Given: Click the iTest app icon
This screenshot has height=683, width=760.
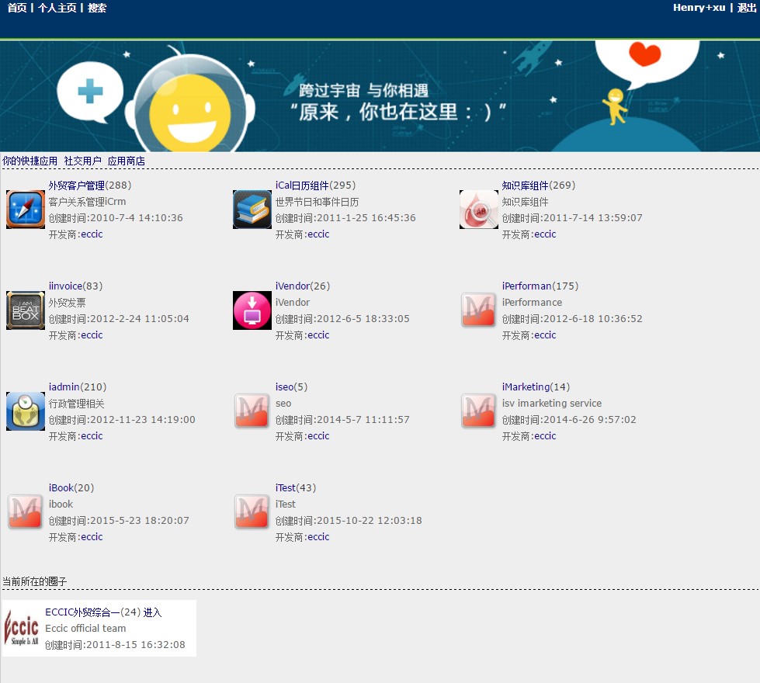Looking at the screenshot, I should pos(252,512).
